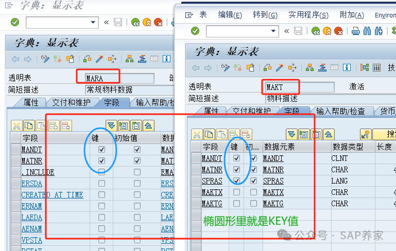The width and height of the screenshot is (396, 251).
Task: Select the row selector beside MATNR in MAKT table
Action: tap(196, 170)
